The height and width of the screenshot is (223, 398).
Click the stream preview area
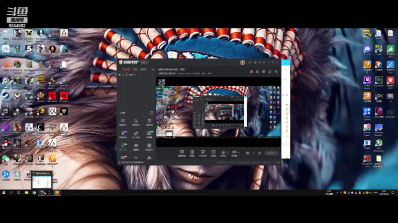pyautogui.click(x=218, y=112)
